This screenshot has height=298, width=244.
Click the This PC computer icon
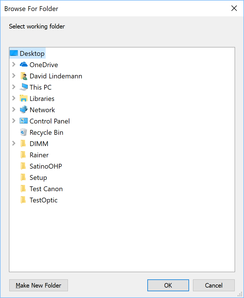pos(24,87)
